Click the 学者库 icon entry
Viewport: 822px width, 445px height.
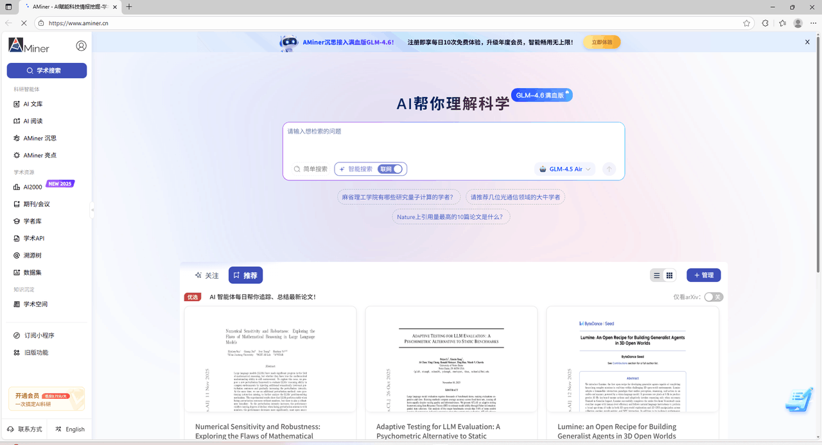[28, 221]
